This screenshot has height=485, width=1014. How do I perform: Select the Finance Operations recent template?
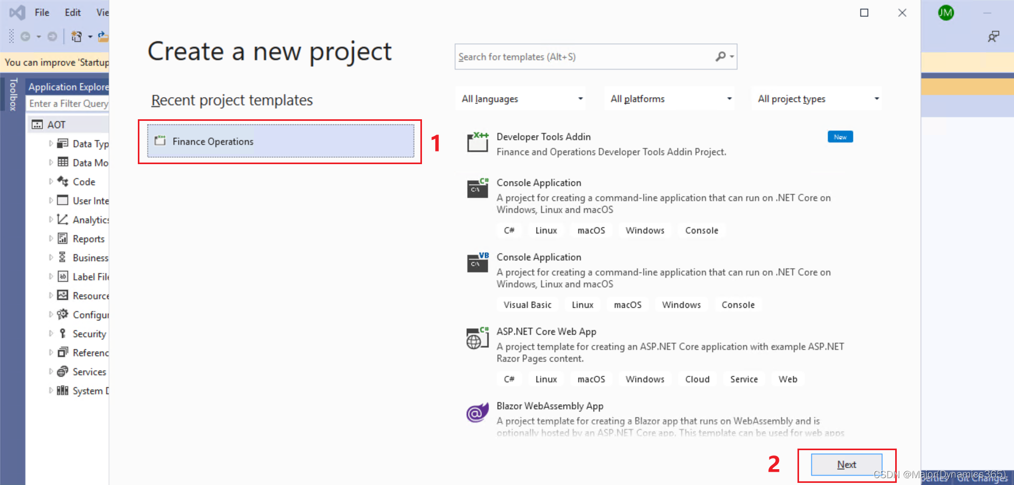point(279,141)
